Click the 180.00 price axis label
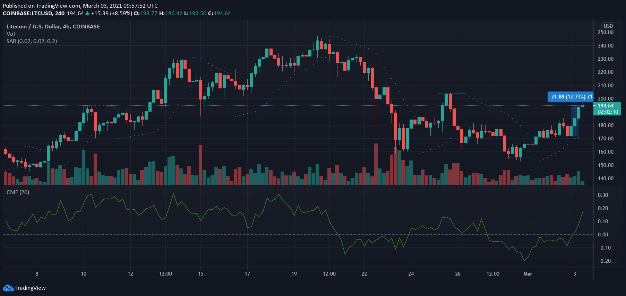This screenshot has width=626, height=296. pyautogui.click(x=606, y=125)
